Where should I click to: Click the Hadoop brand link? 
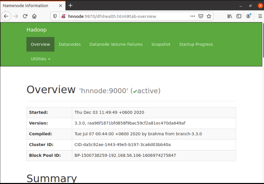click(x=36, y=30)
